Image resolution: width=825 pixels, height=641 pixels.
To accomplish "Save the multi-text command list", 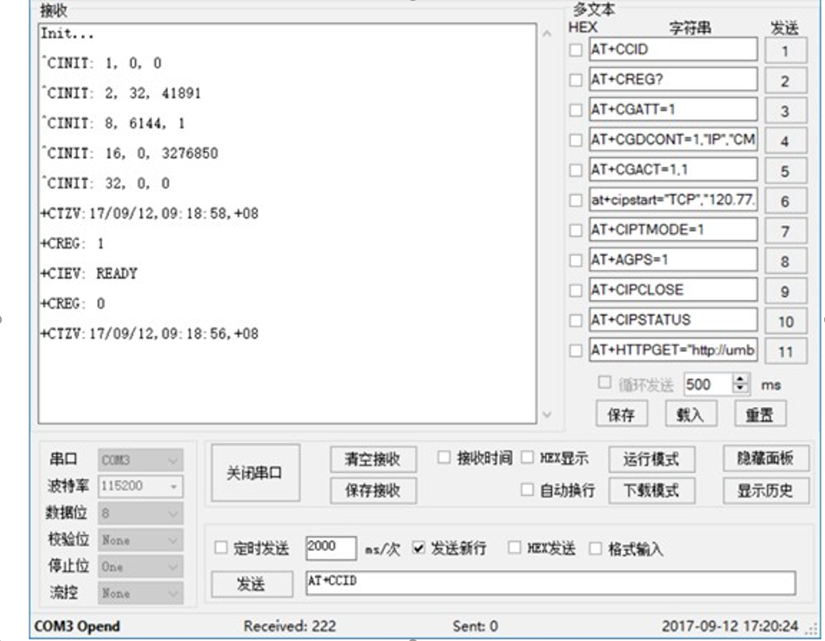I will point(624,412).
